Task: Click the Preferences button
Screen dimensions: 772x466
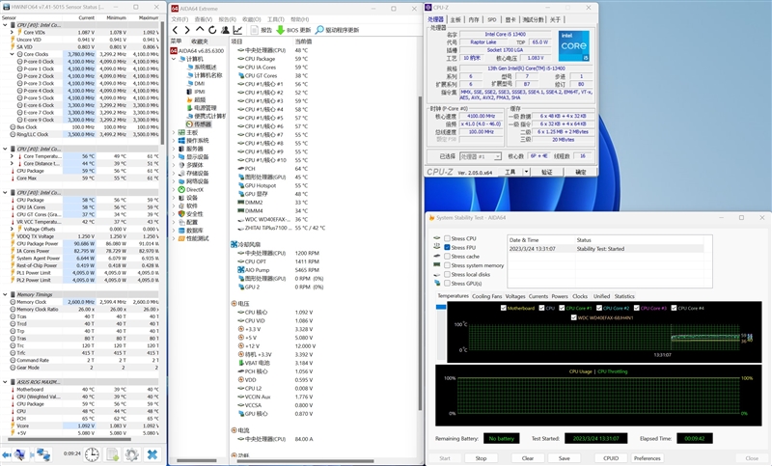Action: [647, 458]
